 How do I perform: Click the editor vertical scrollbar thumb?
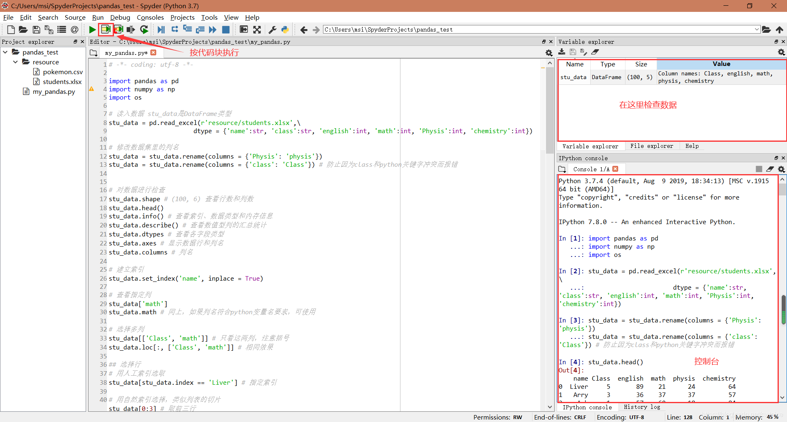pyautogui.click(x=550, y=111)
